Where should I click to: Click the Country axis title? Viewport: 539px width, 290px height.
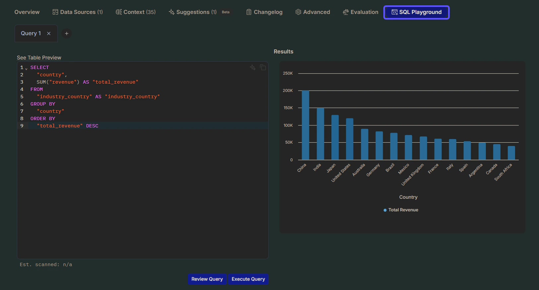408,197
